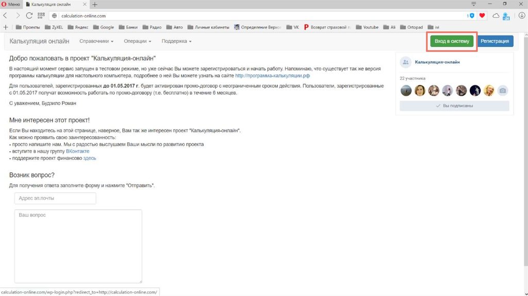Click inside the "Ваш вопрос" text area
This screenshot has height=296, width=528.
point(78,246)
